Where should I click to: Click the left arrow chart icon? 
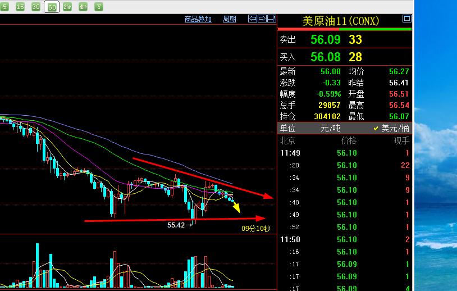[253, 19]
